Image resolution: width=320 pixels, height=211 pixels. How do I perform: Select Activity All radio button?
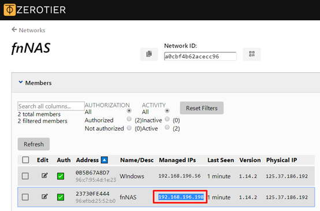point(167,111)
